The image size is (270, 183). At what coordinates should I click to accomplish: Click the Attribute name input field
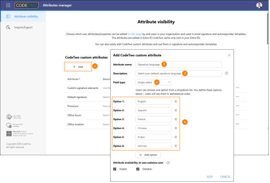[x=179, y=65]
